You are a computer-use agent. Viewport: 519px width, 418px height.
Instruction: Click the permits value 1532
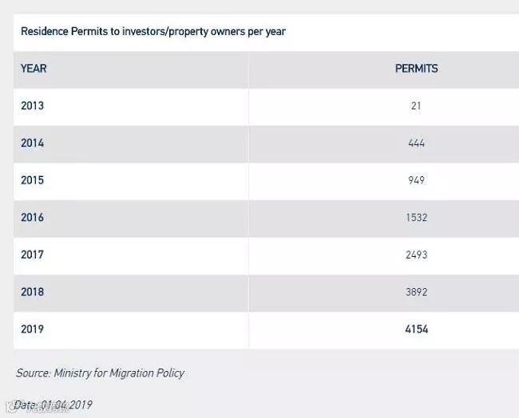tap(416, 218)
